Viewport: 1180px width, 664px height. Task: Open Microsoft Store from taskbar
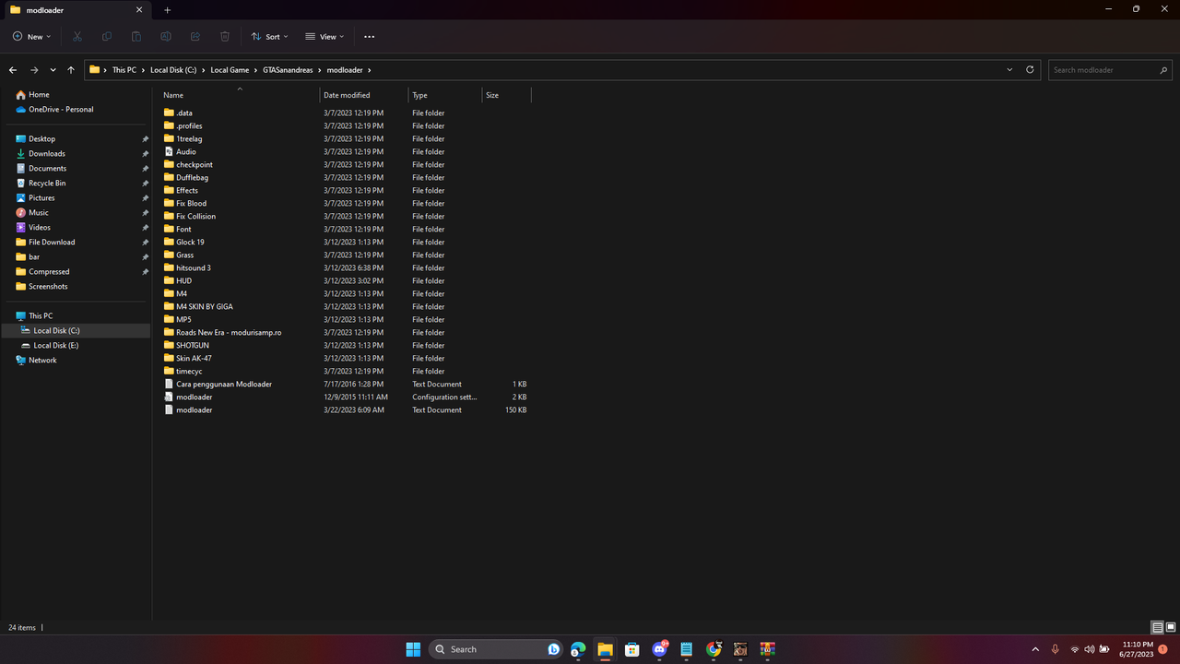pos(632,649)
